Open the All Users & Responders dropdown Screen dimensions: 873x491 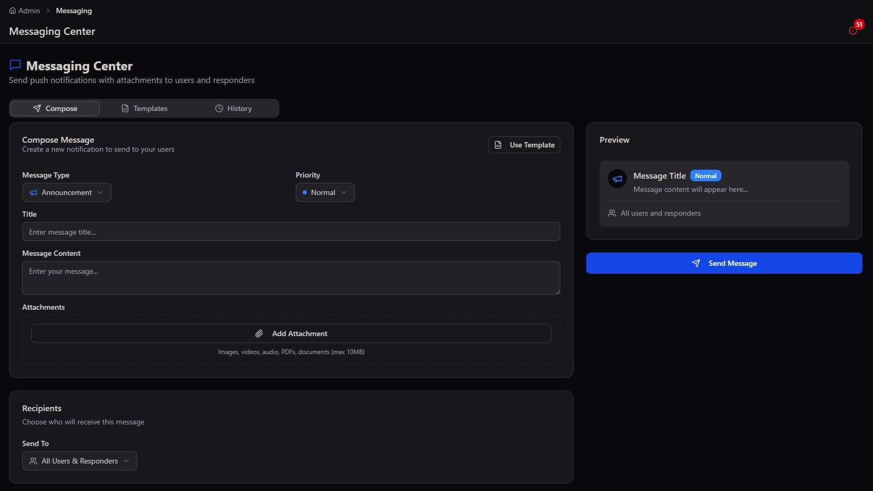(x=80, y=461)
